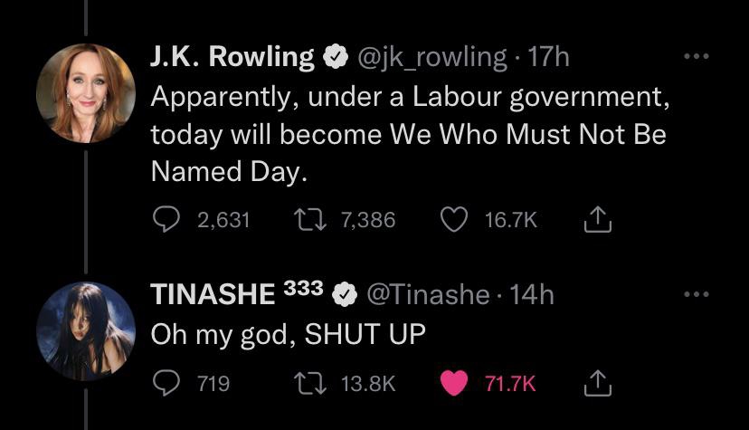The image size is (749, 430).
Task: Reply to the 'Oh my god, SHUT UP' tweet
Action: tap(164, 384)
